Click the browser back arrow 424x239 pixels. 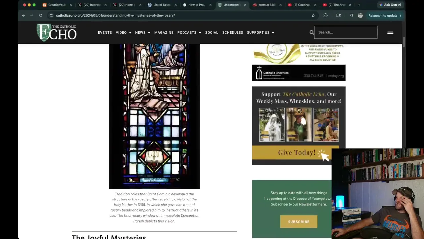coord(23,15)
